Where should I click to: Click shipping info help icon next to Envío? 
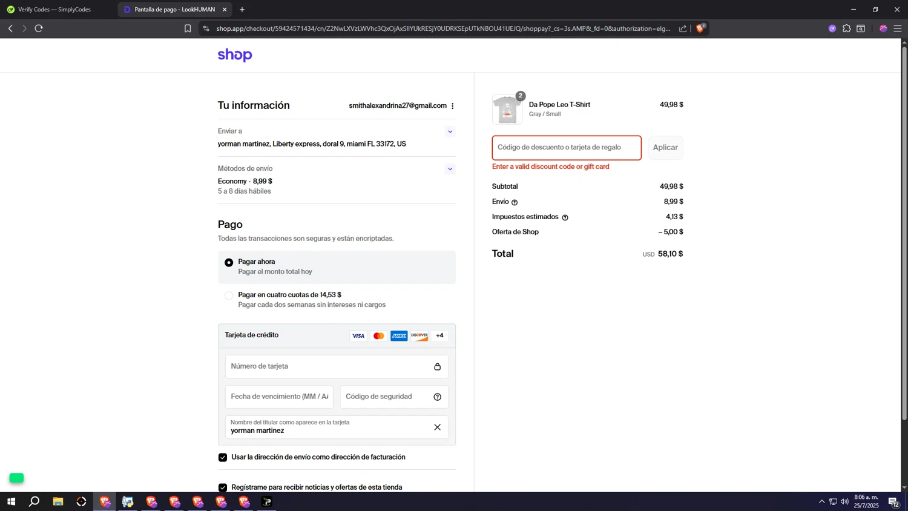click(515, 202)
